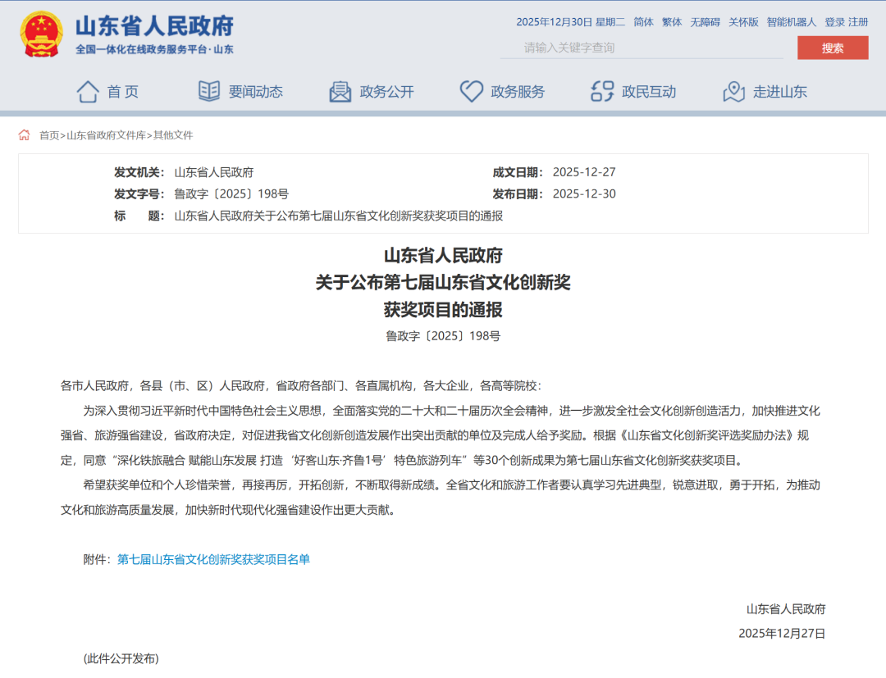Click the open book icon for 要闻动态
Screen dimensions: 886x678
pyautogui.click(x=210, y=91)
